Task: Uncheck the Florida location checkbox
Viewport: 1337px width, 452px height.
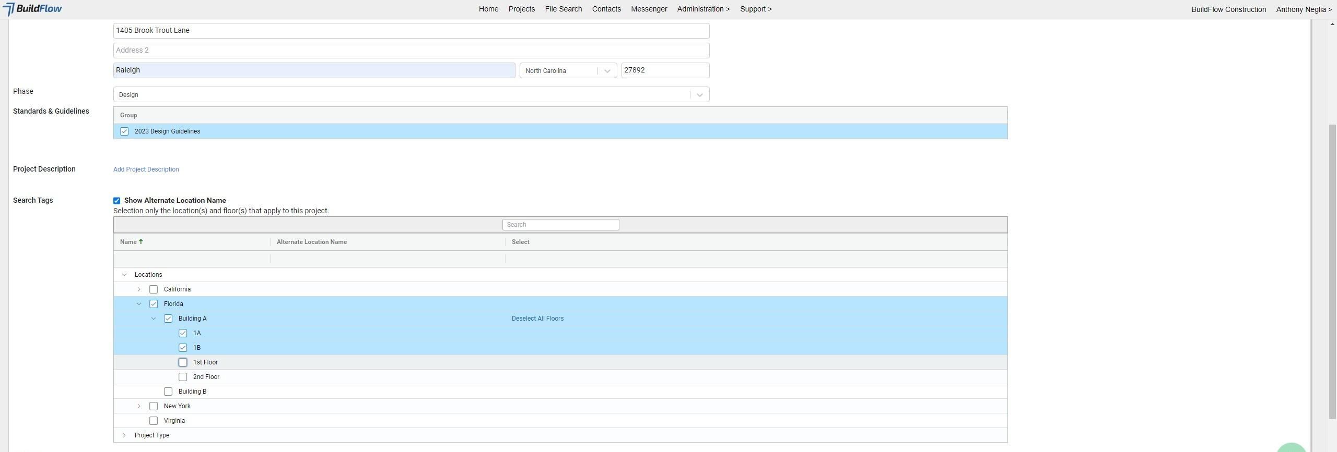Action: point(154,304)
